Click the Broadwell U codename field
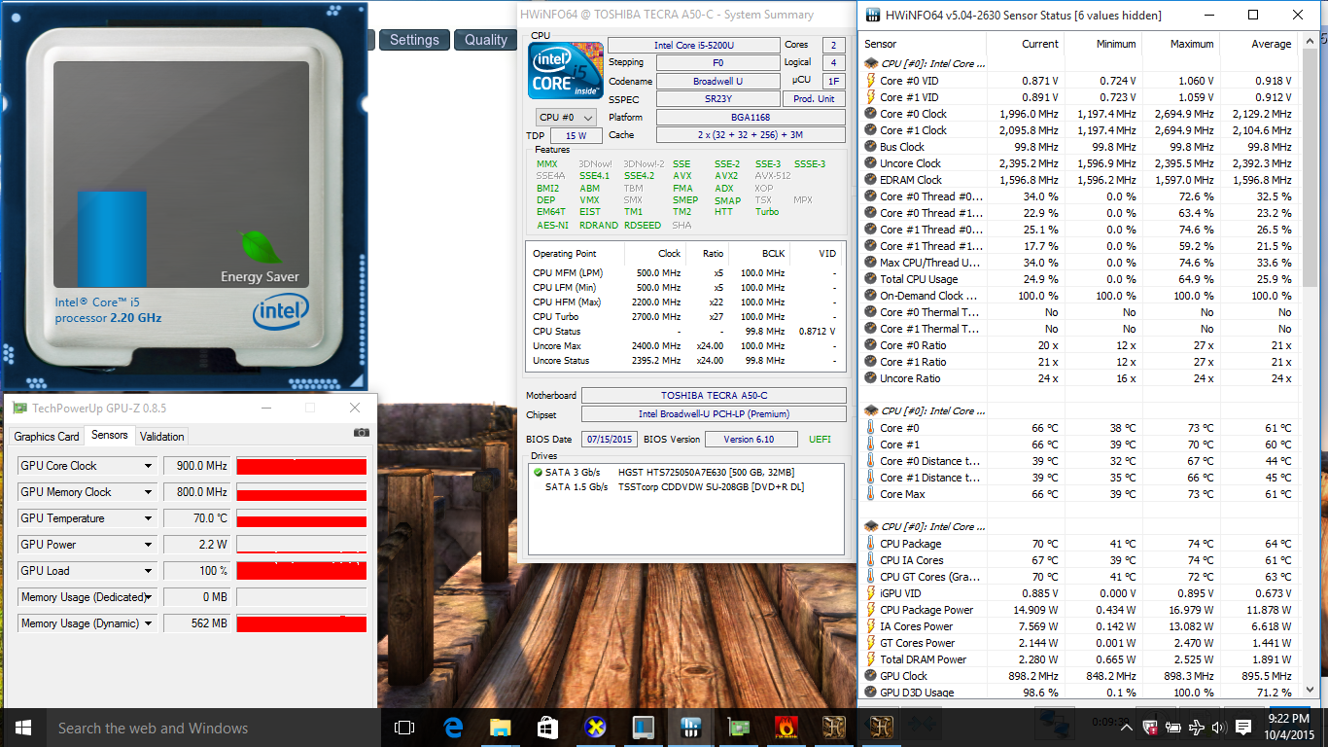 coord(718,82)
